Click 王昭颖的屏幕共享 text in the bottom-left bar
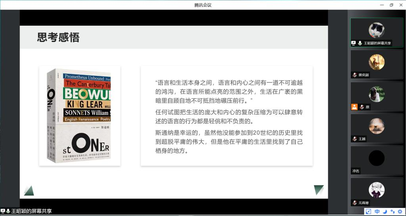 (32, 211)
